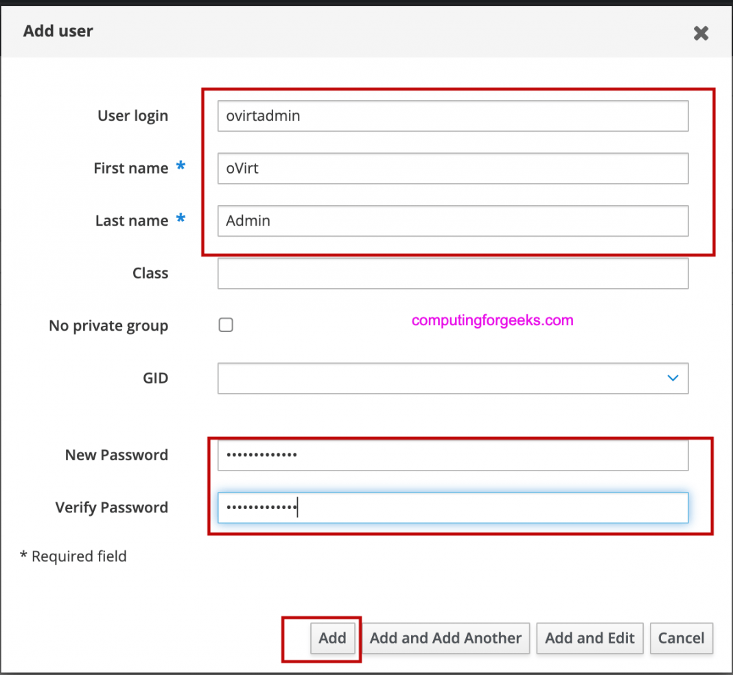
Task: Click the Required field note text
Action: coord(73,556)
